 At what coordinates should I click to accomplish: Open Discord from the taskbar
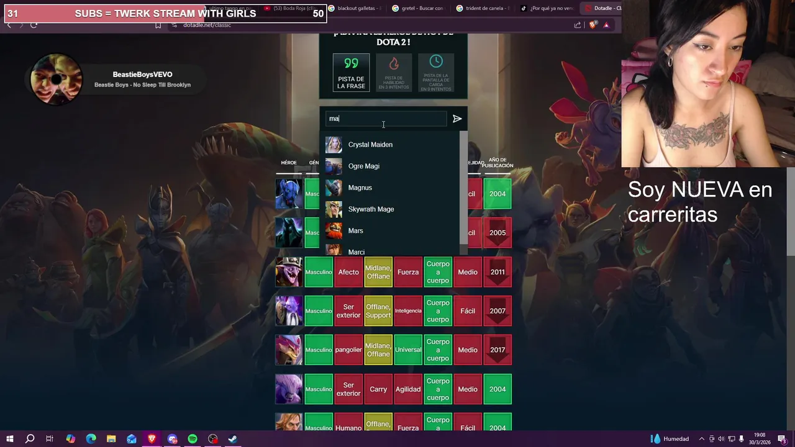pyautogui.click(x=172, y=439)
